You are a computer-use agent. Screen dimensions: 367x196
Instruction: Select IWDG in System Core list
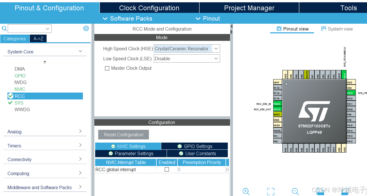(21, 82)
